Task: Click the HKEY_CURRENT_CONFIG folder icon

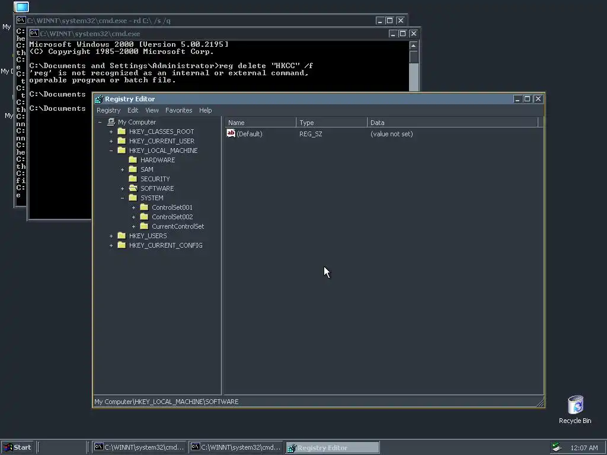Action: 122,245
